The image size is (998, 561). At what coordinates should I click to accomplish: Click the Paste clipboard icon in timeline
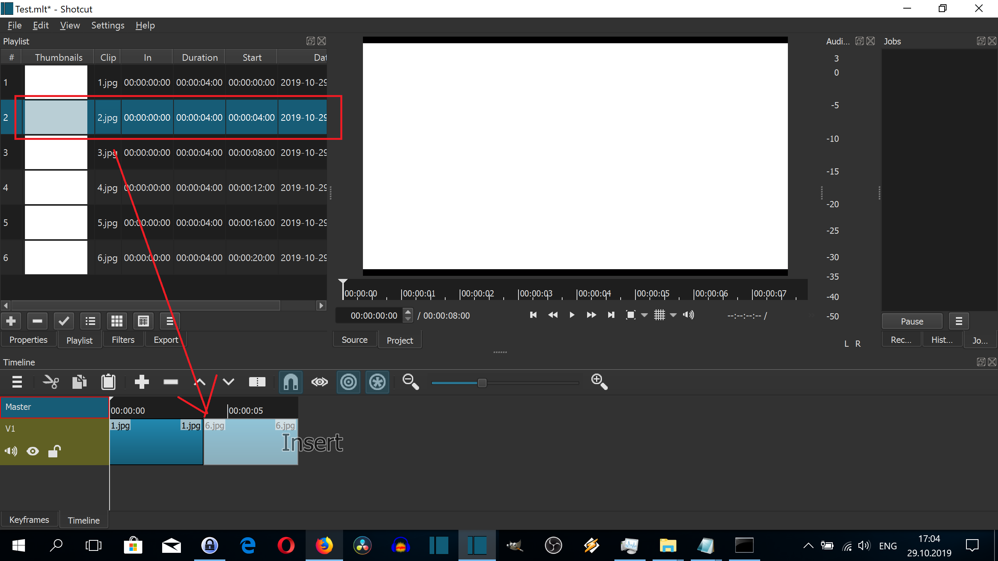[x=108, y=382]
